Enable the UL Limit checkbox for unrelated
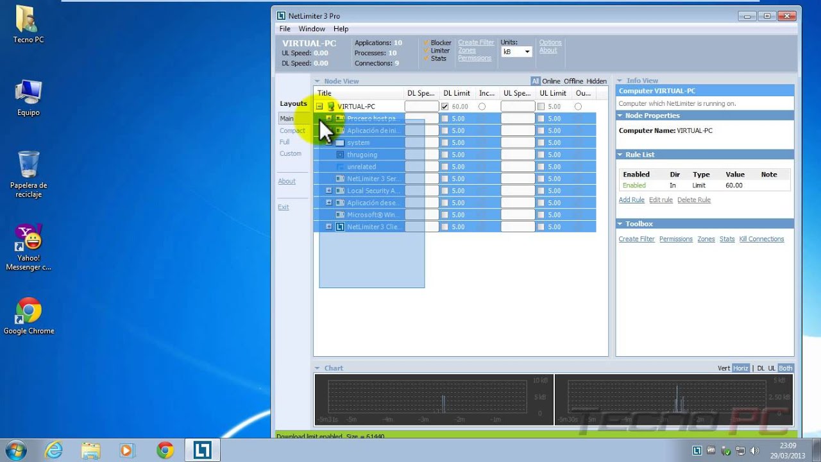The height and width of the screenshot is (462, 821). coord(541,167)
